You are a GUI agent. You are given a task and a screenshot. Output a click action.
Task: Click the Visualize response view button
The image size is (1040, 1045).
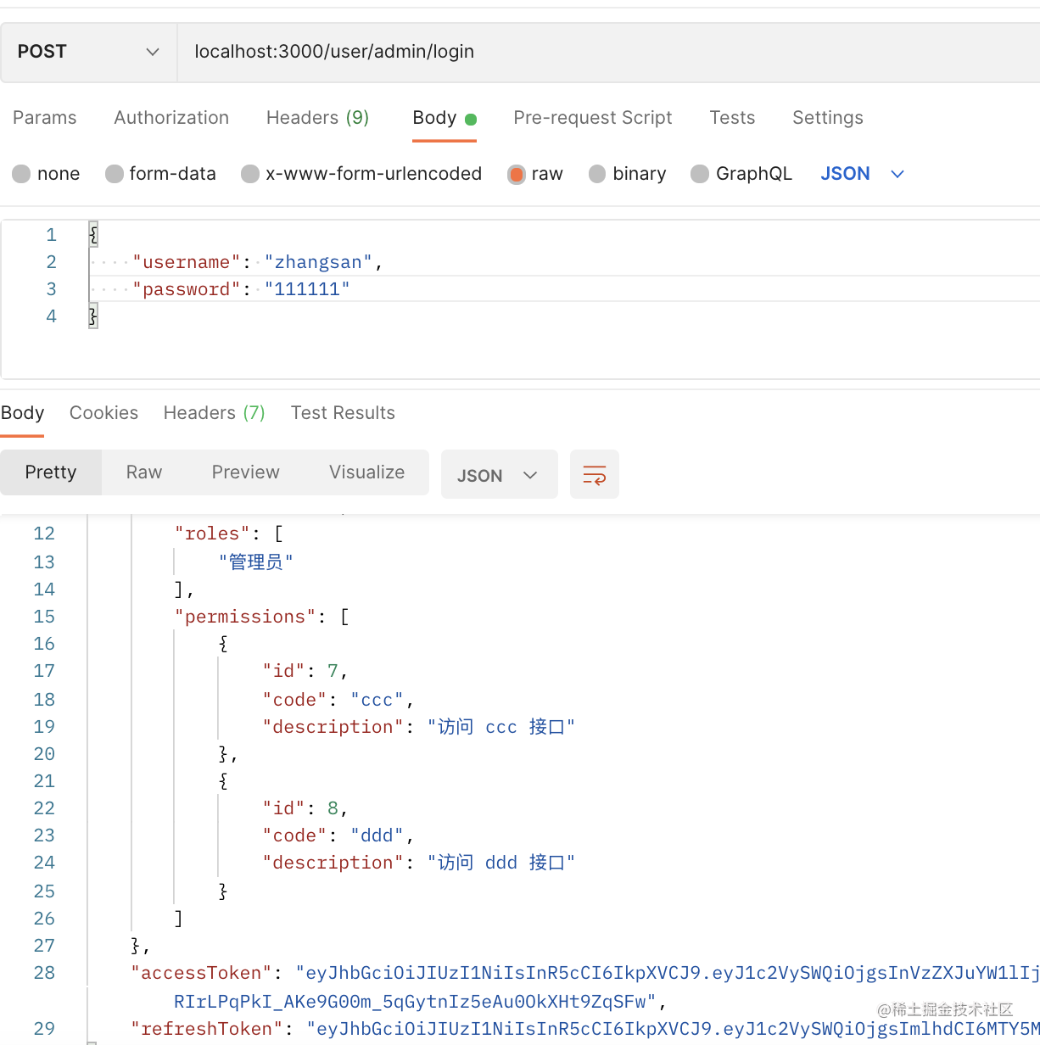[366, 472]
